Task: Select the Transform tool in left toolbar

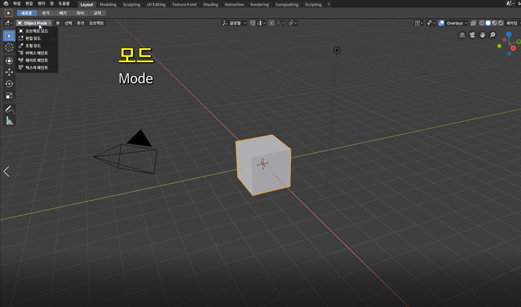Action: (x=9, y=61)
